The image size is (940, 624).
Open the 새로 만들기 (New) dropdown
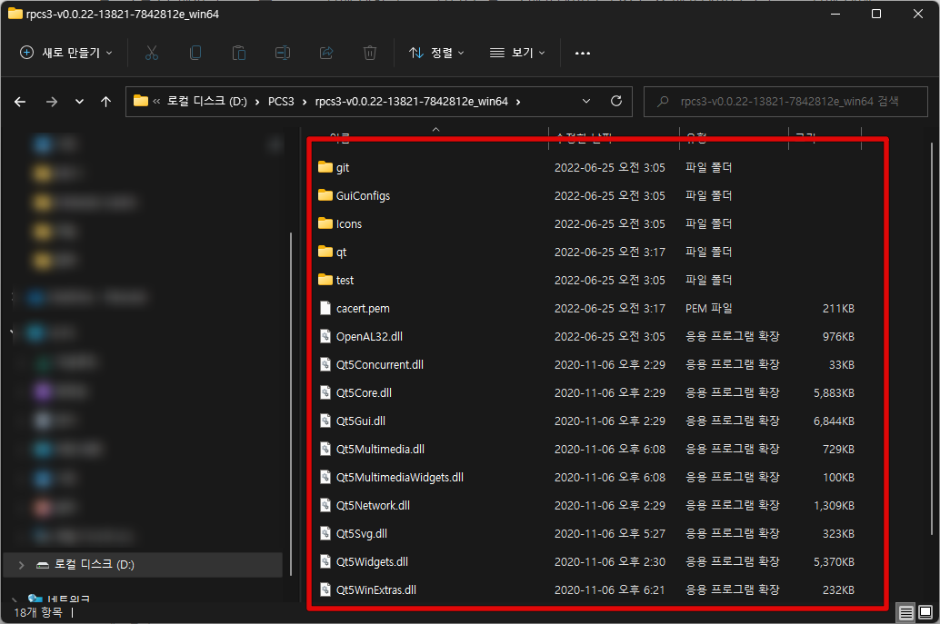point(66,53)
